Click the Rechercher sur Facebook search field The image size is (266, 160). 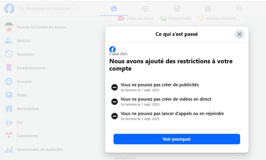coord(48,9)
